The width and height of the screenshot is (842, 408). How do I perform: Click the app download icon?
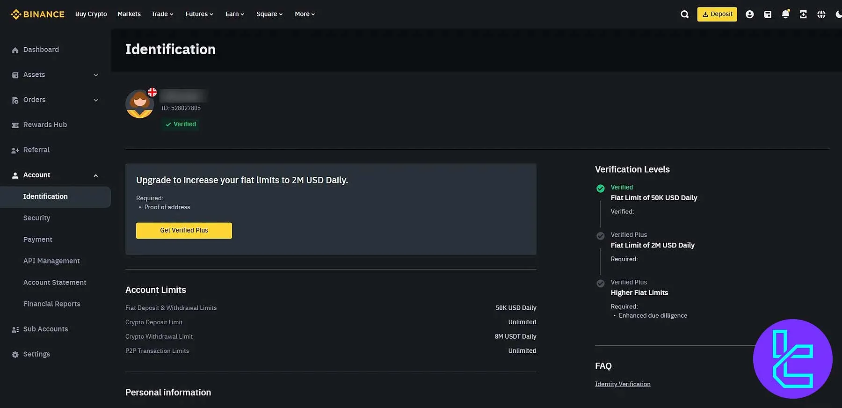pos(803,15)
